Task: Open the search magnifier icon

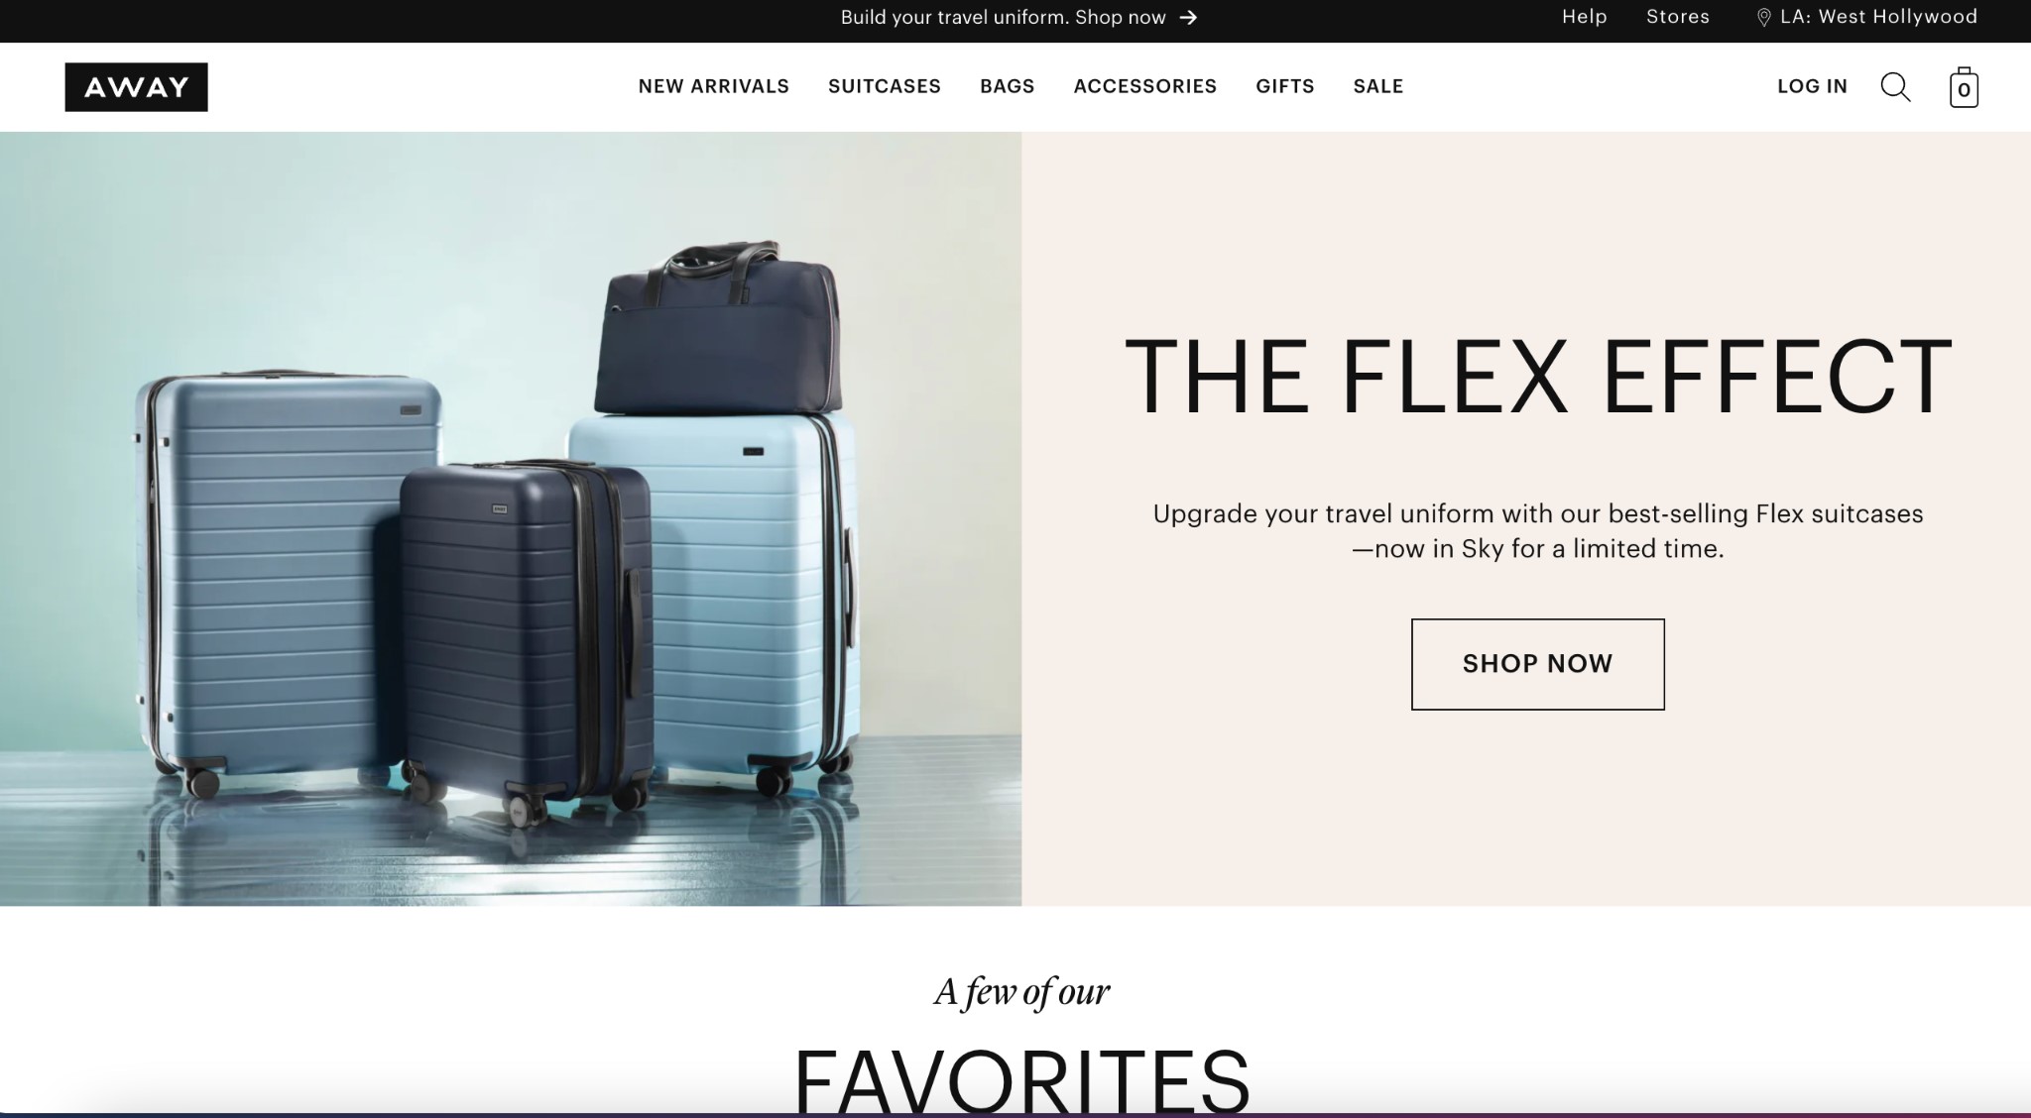Action: [x=1895, y=87]
